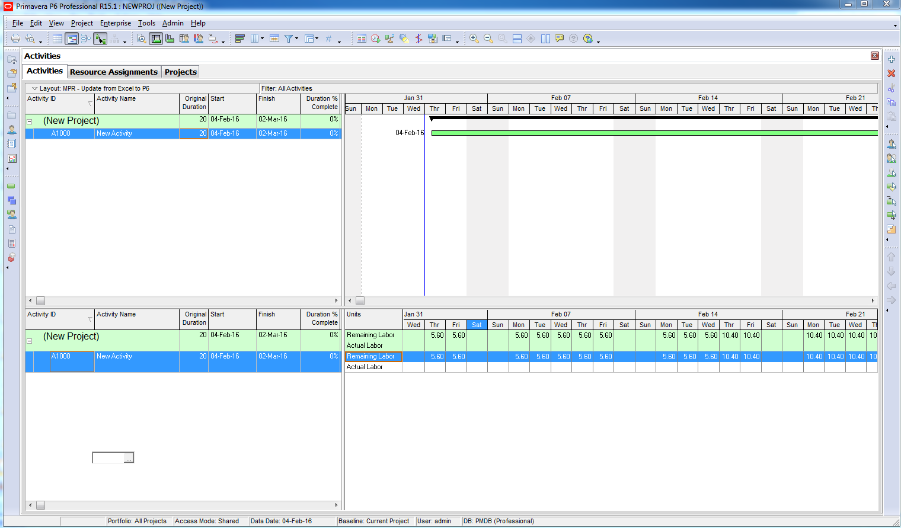Click the Zoom Out magnifier icon
The image size is (901, 528).
pos(488,39)
